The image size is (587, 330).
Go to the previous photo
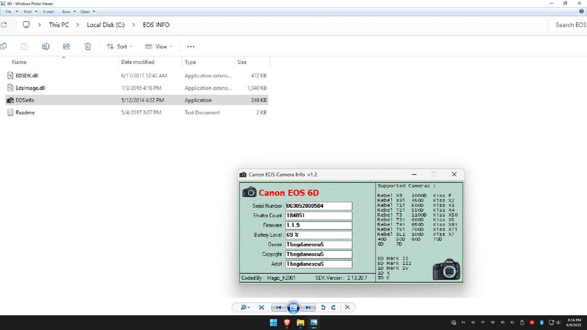pos(278,307)
